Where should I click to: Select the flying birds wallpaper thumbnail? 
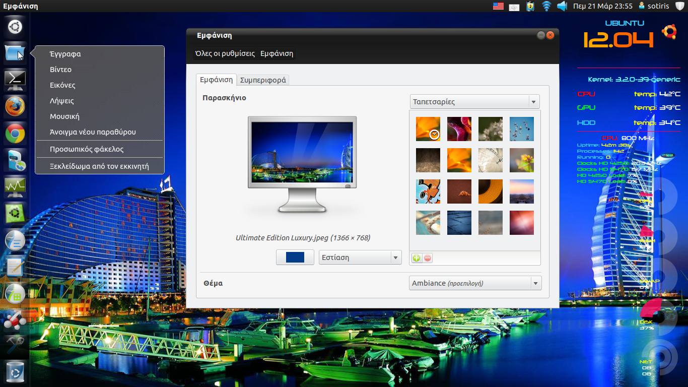[521, 129]
